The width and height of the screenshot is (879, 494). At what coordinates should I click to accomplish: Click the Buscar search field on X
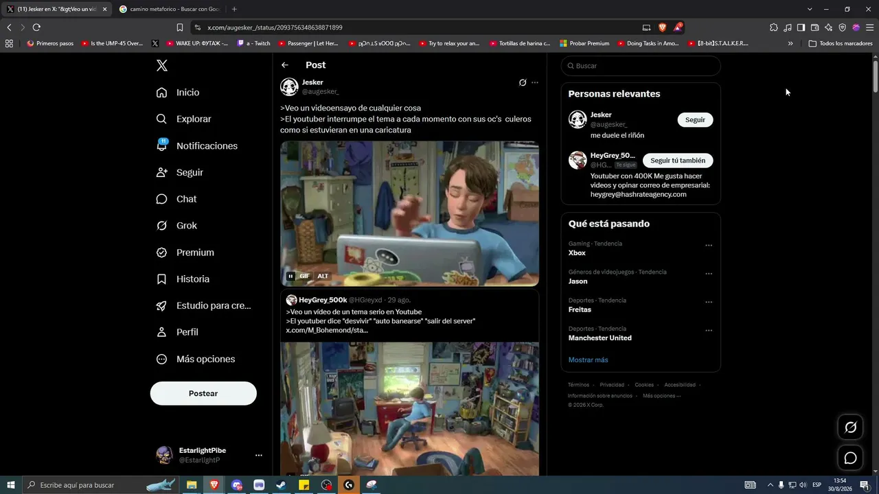[x=641, y=66]
